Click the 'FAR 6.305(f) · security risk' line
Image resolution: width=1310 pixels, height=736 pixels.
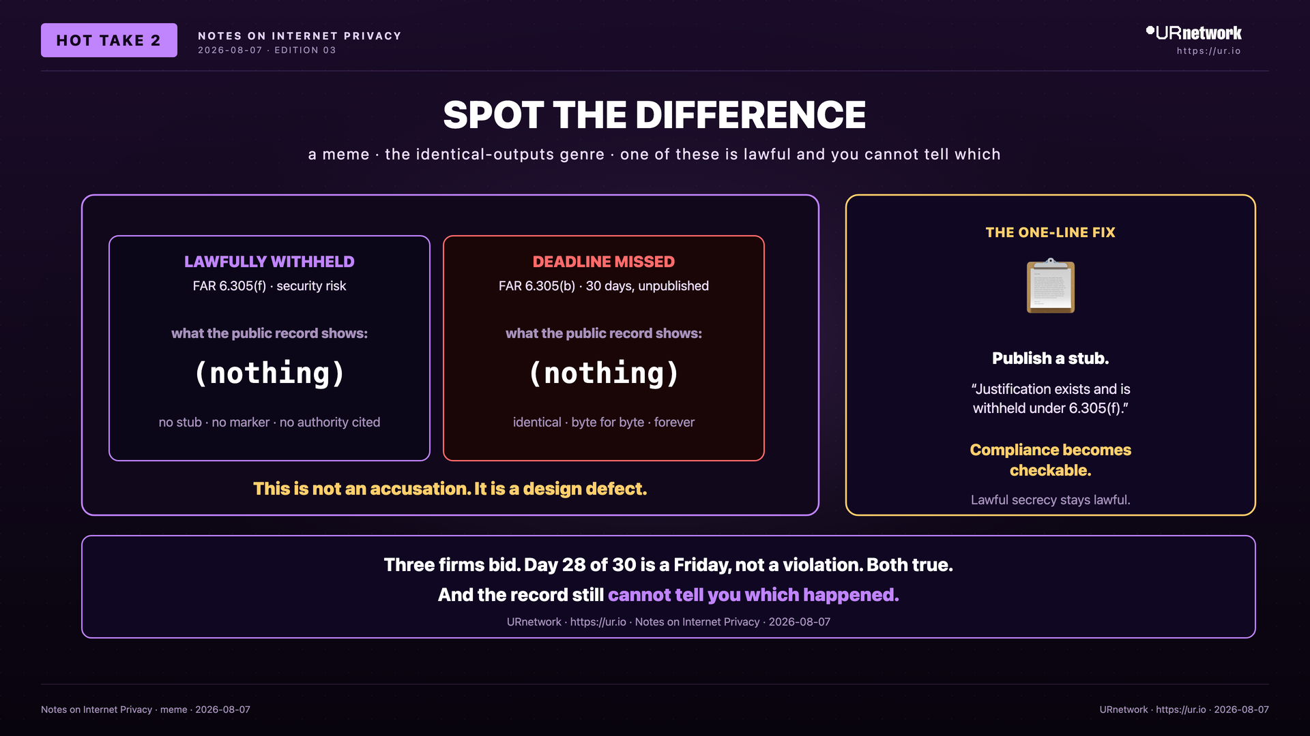click(270, 286)
